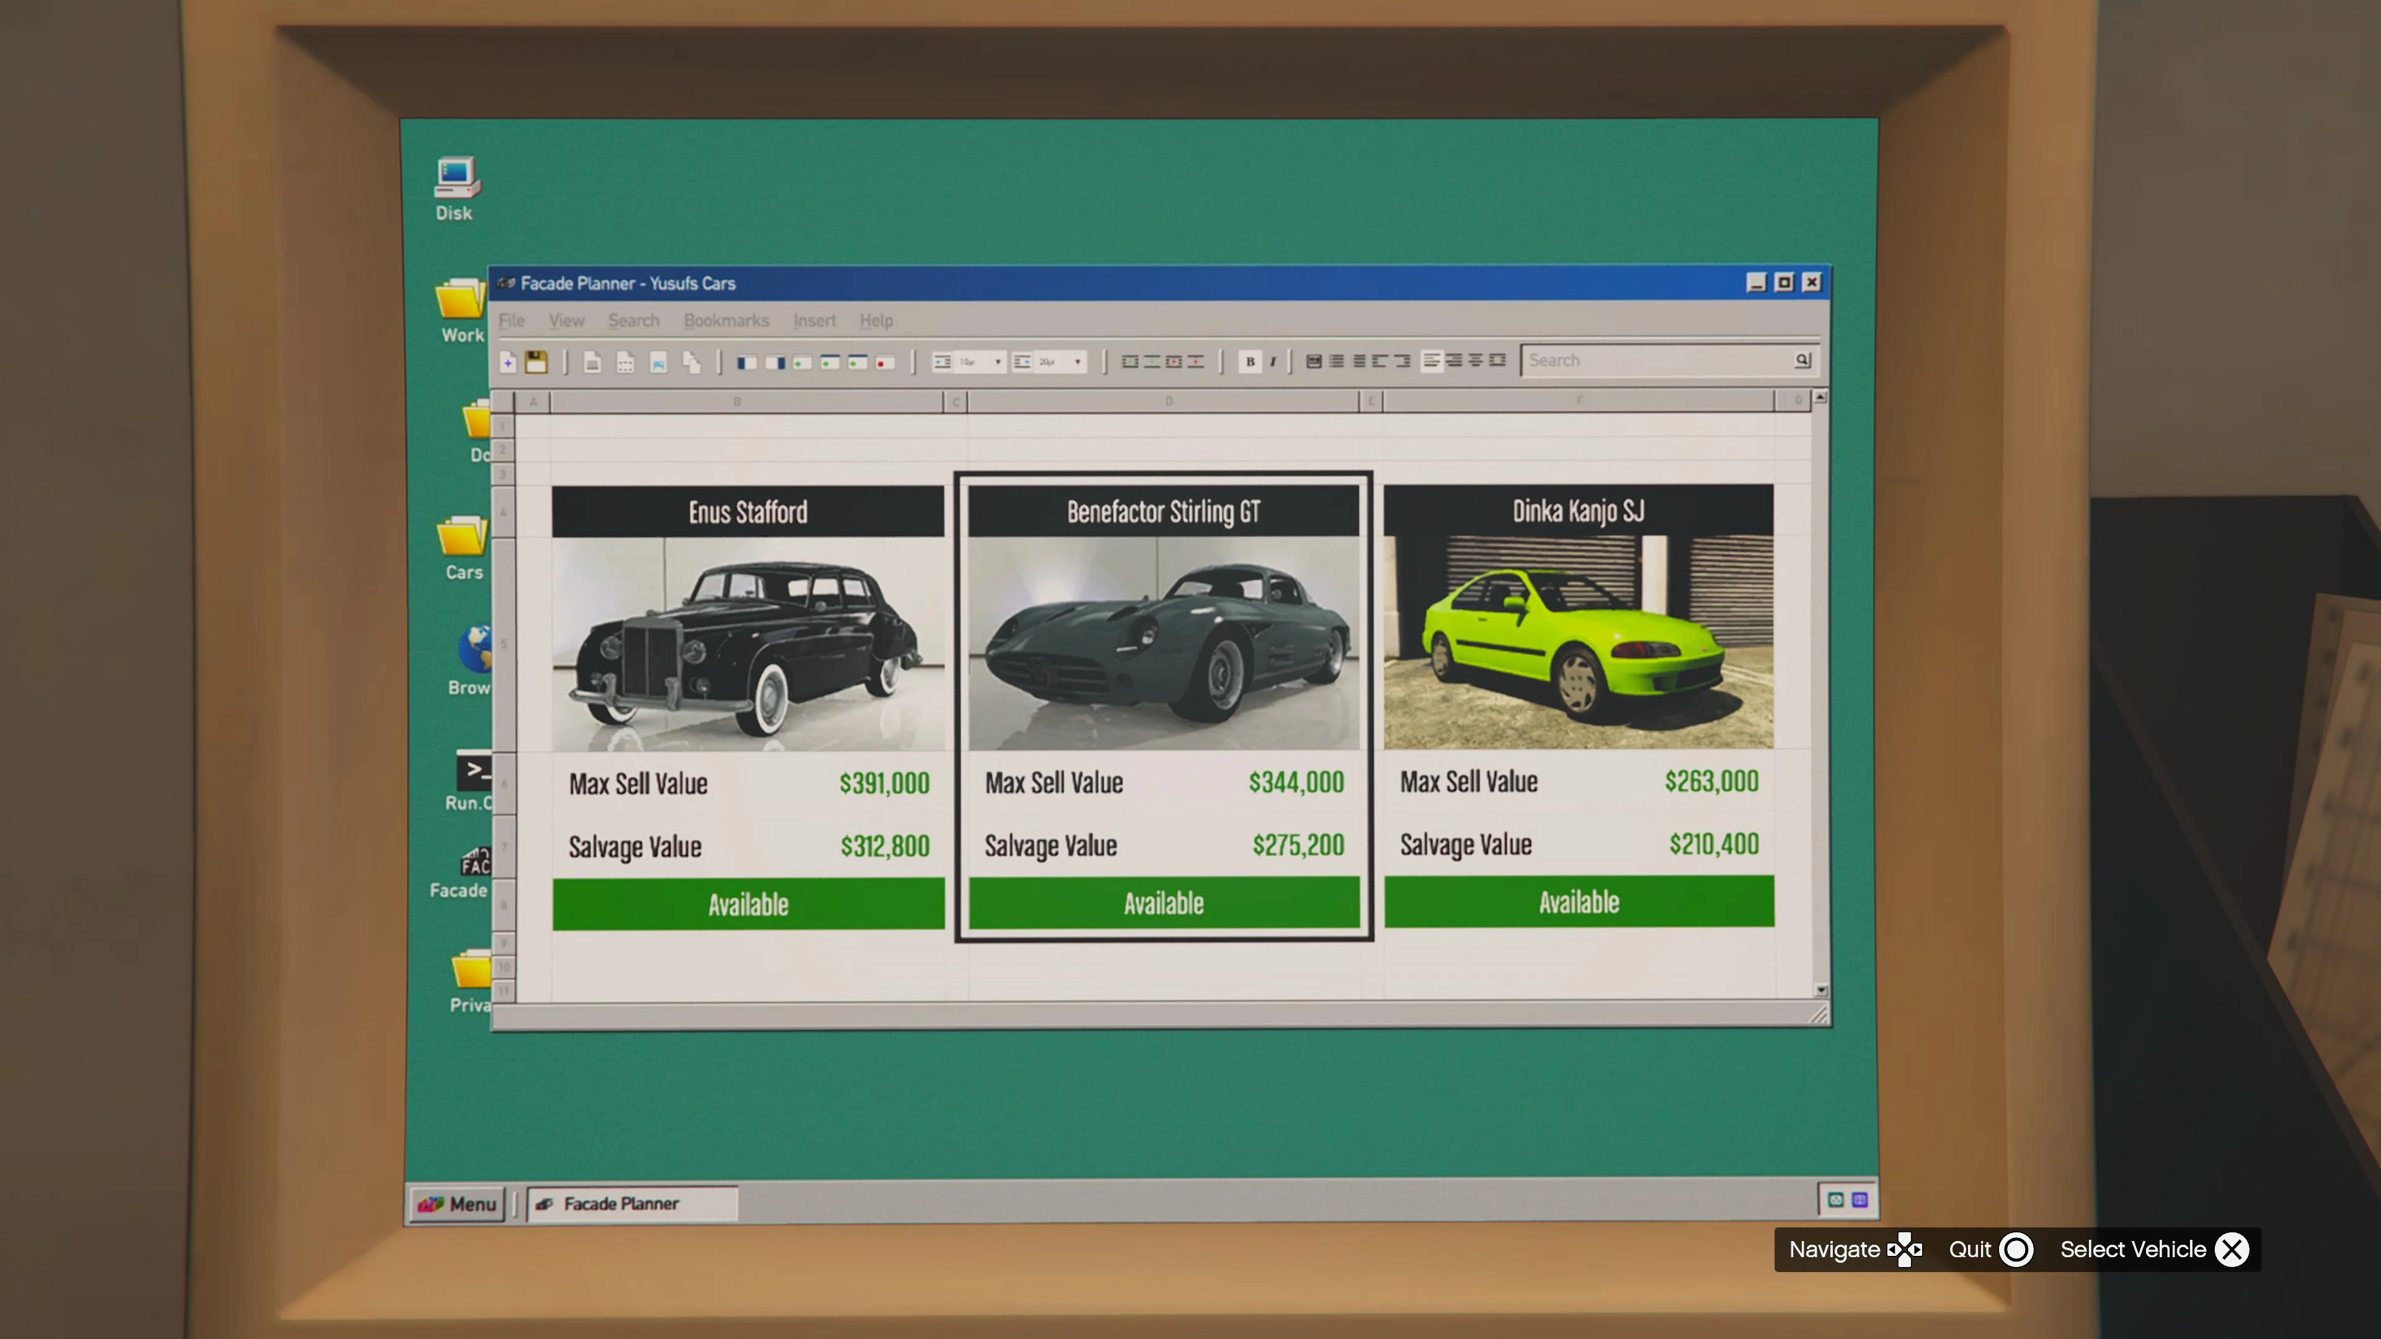Click the yellow floppy disk save icon
2381x1339 pixels.
click(536, 362)
